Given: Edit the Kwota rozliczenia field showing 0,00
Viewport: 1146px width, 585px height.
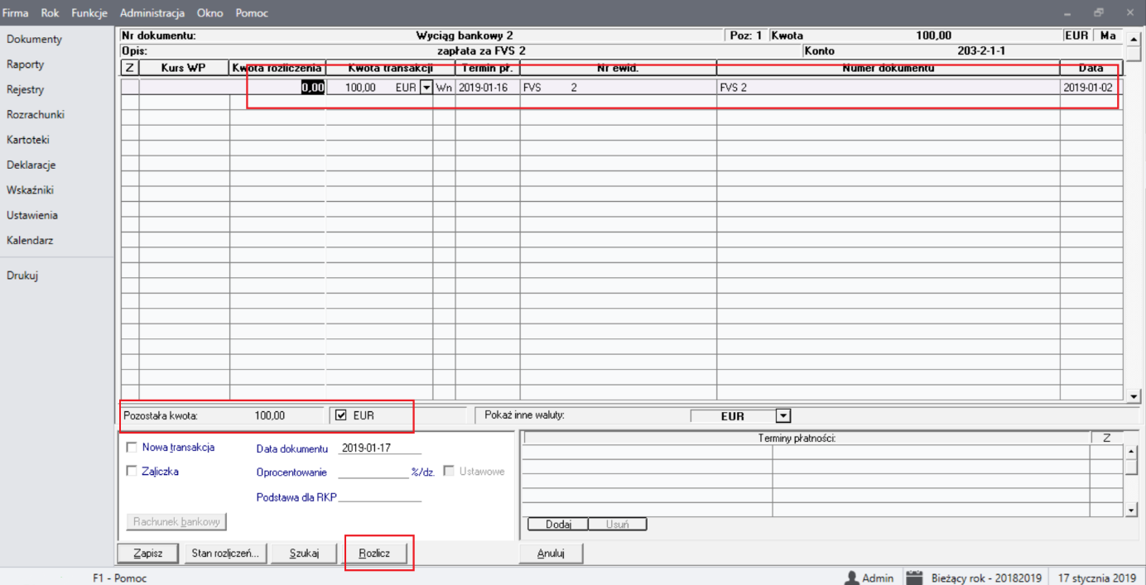Looking at the screenshot, I should click(278, 87).
